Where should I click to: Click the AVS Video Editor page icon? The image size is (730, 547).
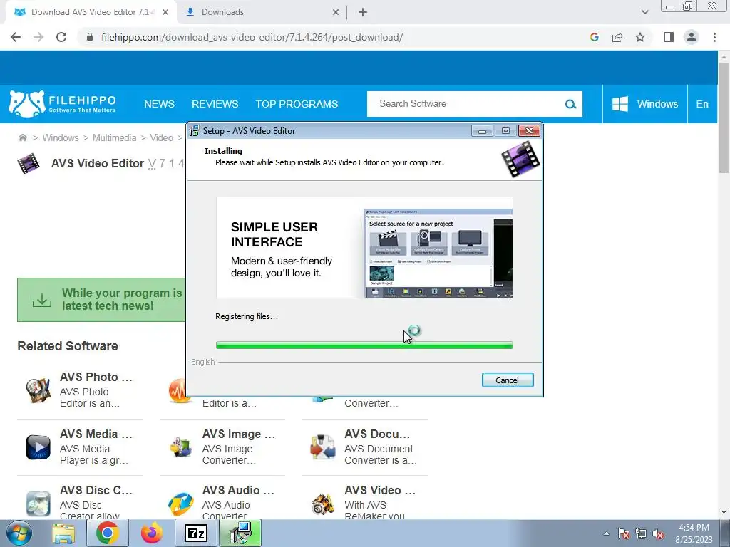(29, 164)
